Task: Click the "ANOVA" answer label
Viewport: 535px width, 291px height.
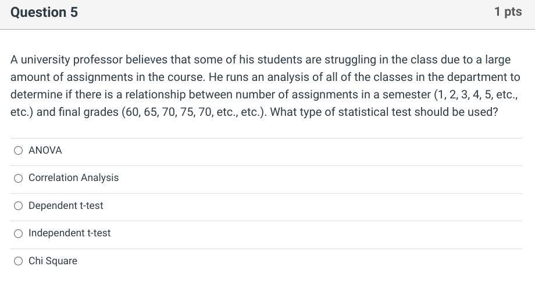Action: [x=45, y=151]
